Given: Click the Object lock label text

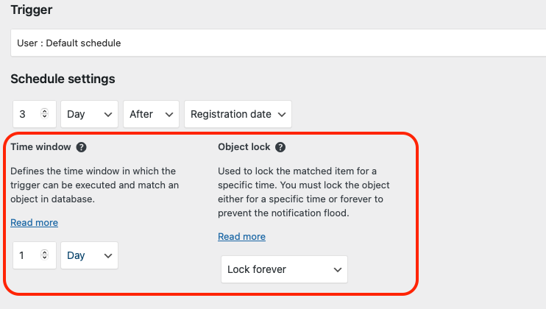Looking at the screenshot, I should pyautogui.click(x=244, y=147).
